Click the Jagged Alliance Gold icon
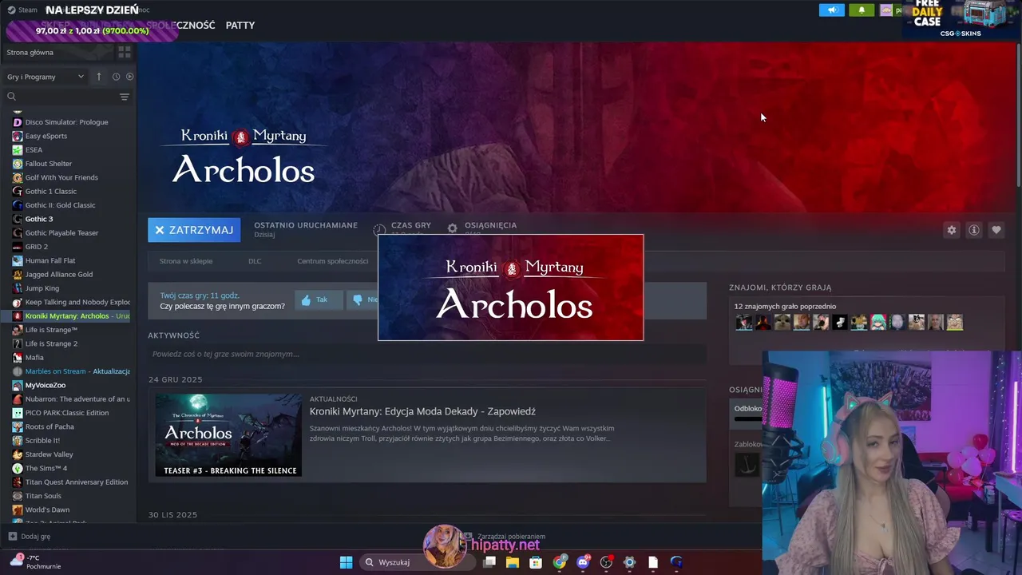 [18, 274]
